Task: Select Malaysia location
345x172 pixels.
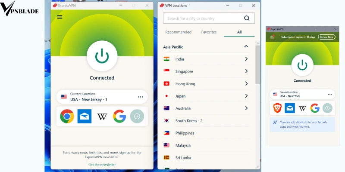Action: 207,145
